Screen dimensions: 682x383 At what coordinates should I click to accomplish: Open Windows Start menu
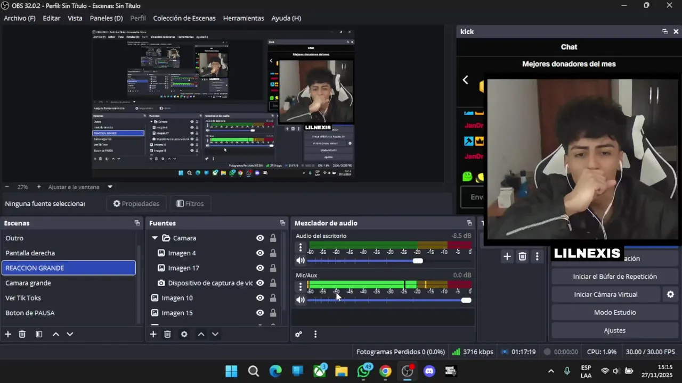(231, 371)
